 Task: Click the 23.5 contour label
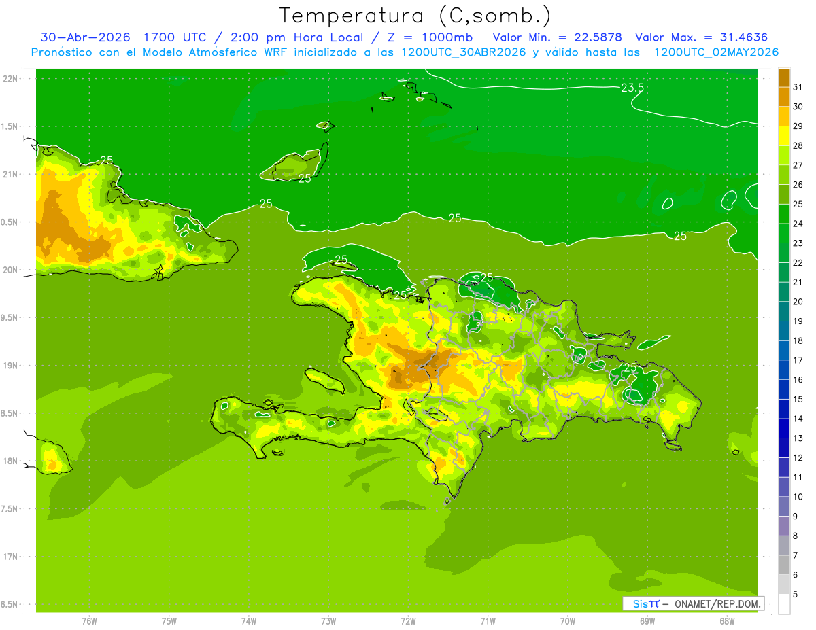(632, 87)
